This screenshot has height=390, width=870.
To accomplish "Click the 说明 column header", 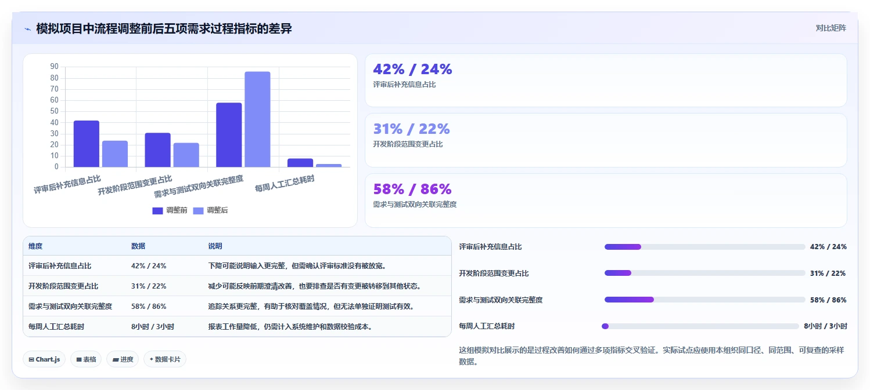I will [x=215, y=246].
